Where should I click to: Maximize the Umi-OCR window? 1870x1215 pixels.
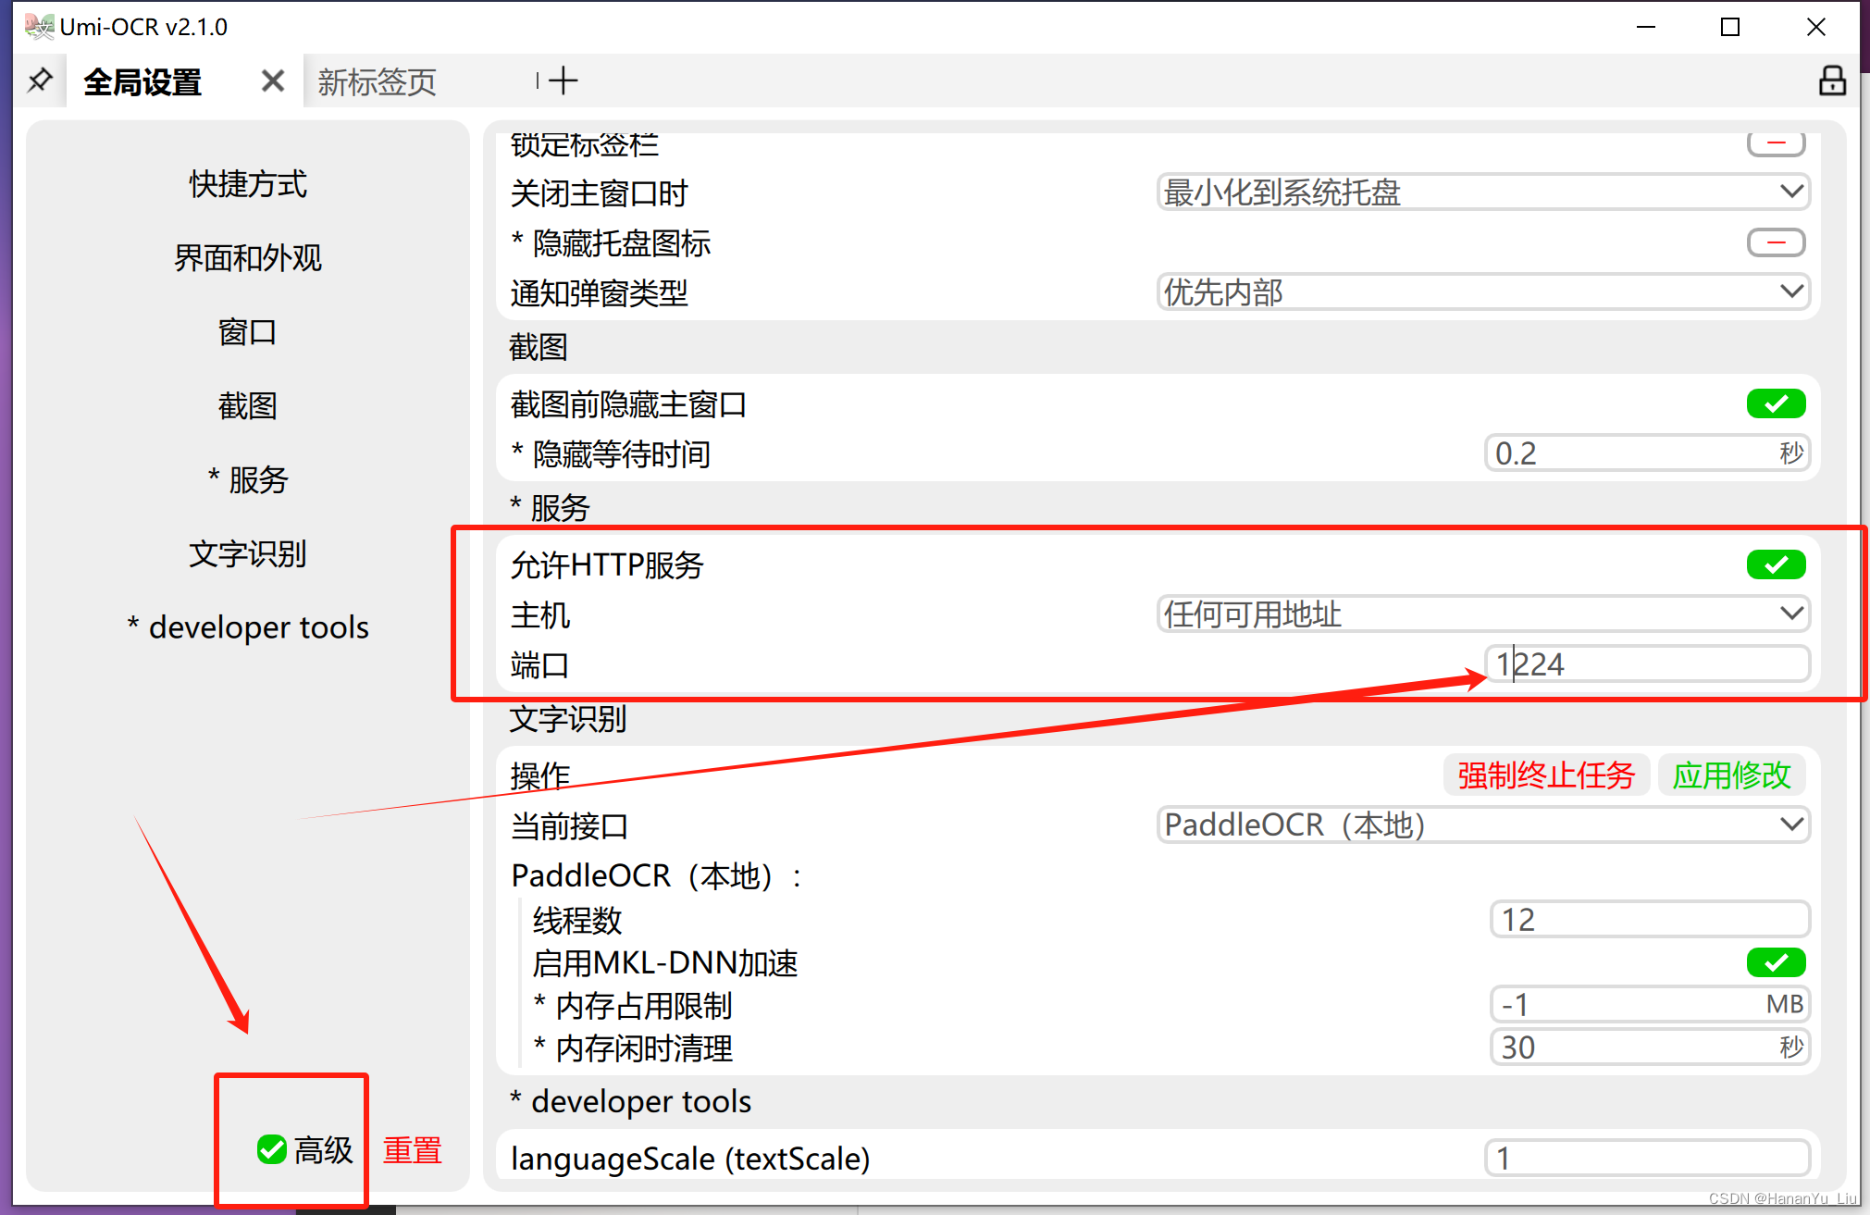pos(1729,27)
